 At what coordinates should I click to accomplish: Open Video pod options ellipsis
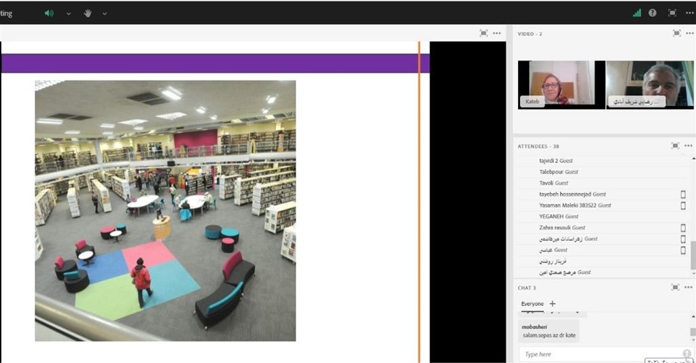tap(689, 33)
